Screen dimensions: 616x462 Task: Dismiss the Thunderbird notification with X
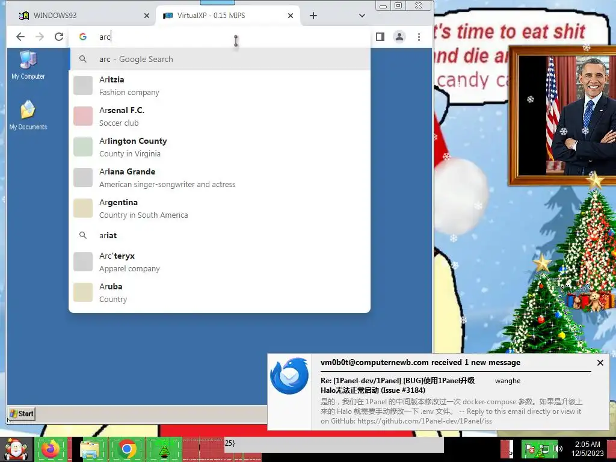(600, 363)
